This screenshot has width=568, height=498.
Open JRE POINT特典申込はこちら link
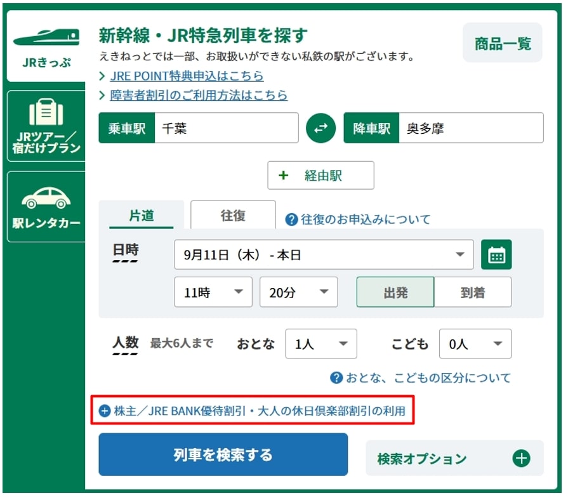coord(187,76)
